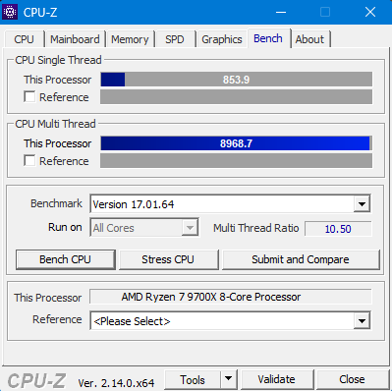The width and height of the screenshot is (392, 391).
Task: Switch to the CPU tab
Action: pyautogui.click(x=24, y=39)
